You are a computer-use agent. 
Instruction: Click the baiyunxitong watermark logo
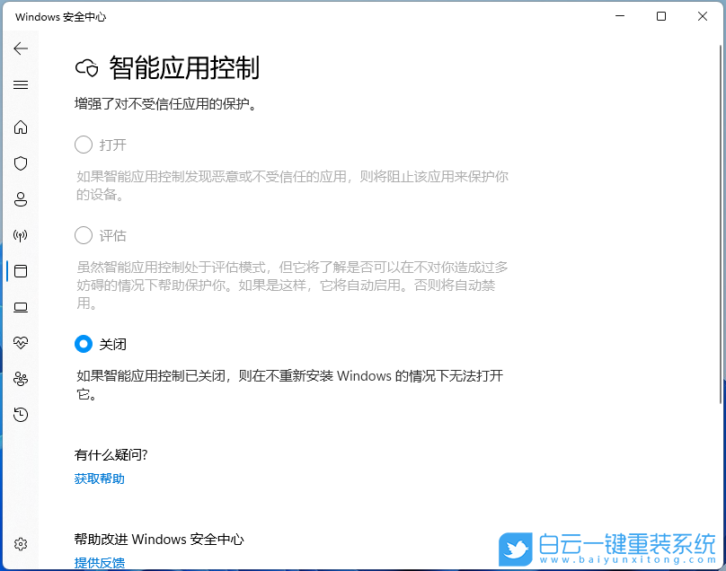pyautogui.click(x=515, y=548)
